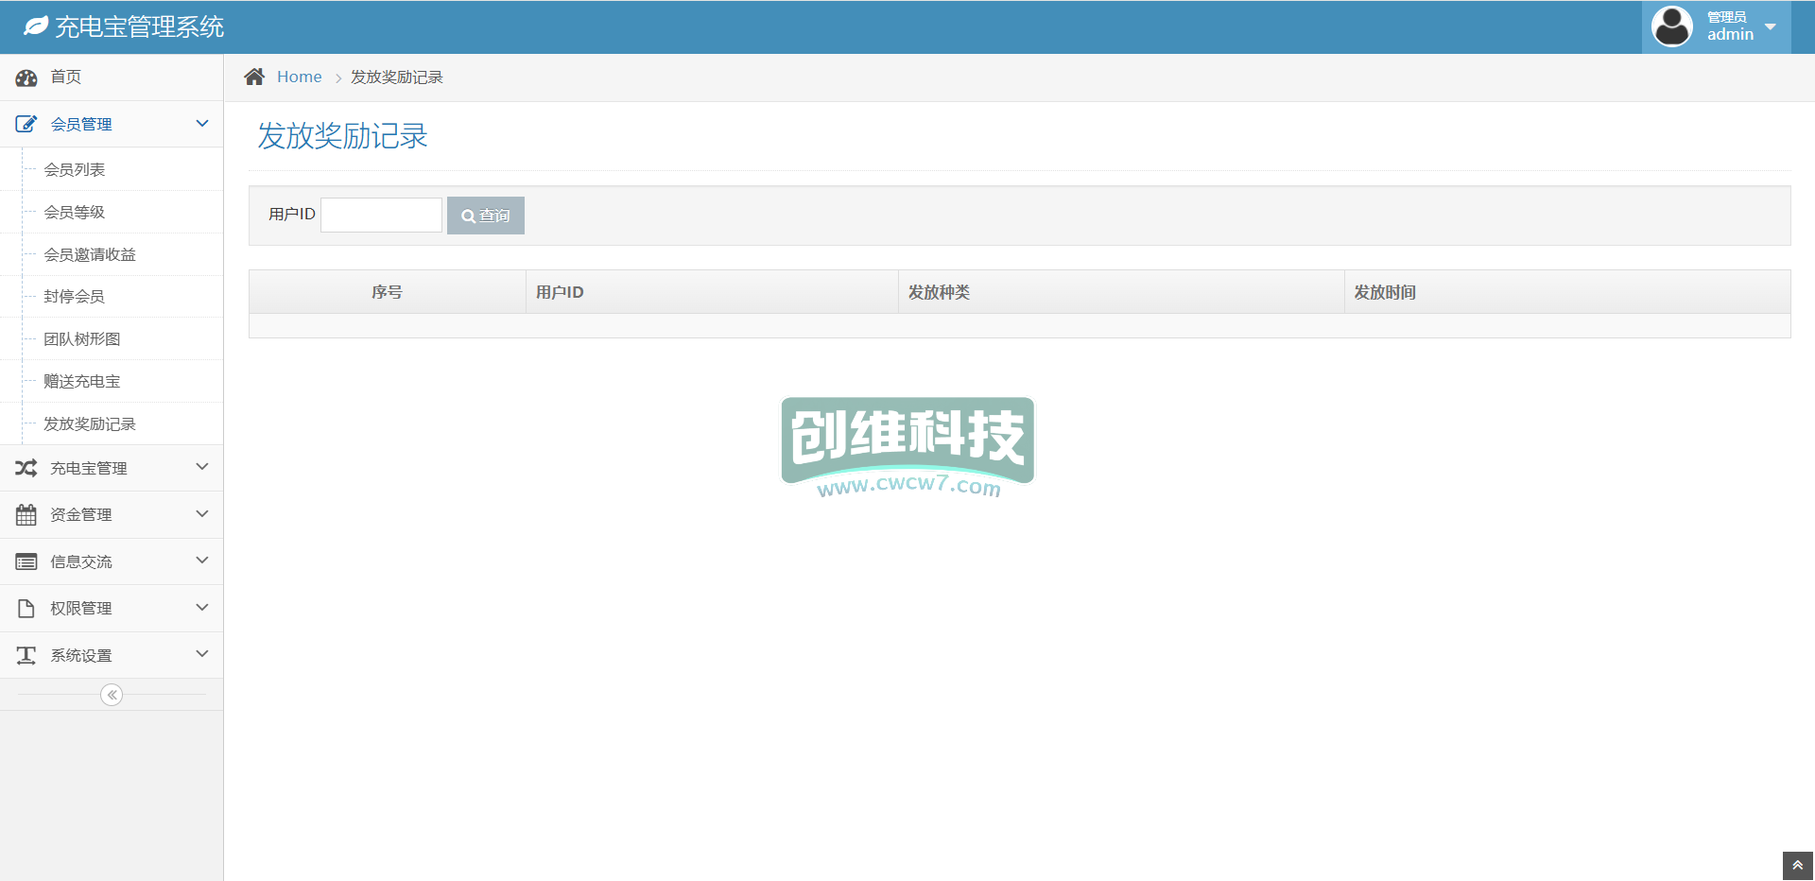Click the list icon for 信息交流
Image resolution: width=1815 pixels, height=881 pixels.
26,561
